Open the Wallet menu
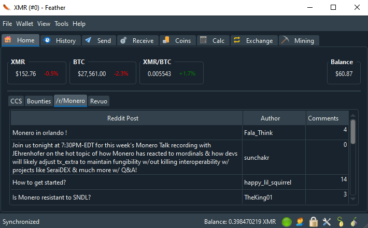 (24, 24)
